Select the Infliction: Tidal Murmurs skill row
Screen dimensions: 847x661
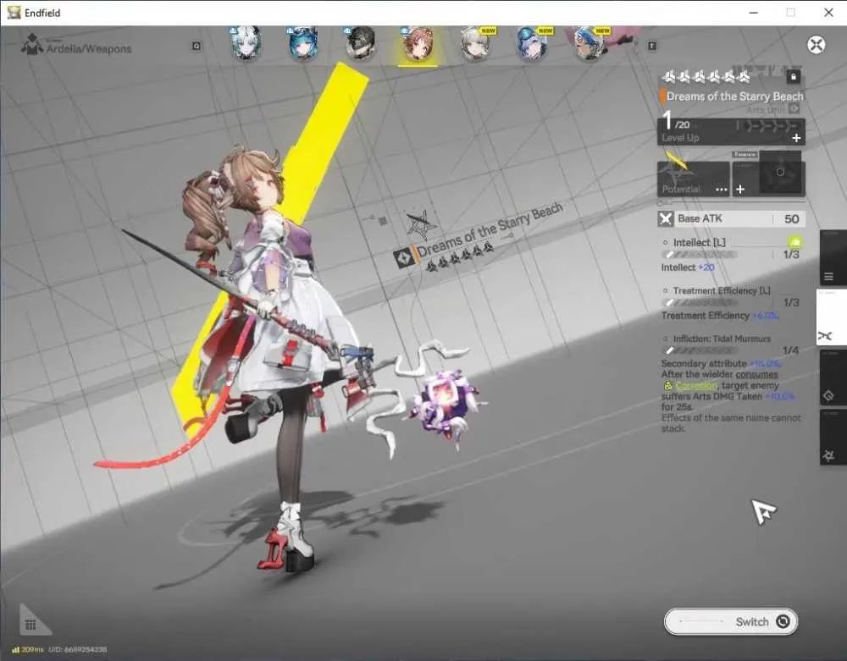pos(731,383)
